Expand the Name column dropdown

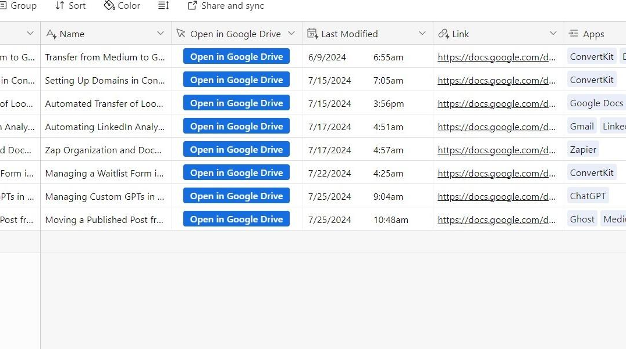(x=161, y=34)
